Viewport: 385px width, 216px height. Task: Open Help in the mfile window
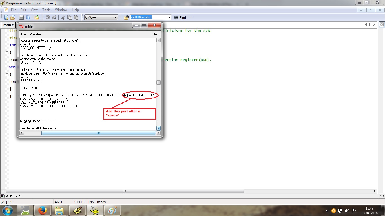pyautogui.click(x=156, y=34)
